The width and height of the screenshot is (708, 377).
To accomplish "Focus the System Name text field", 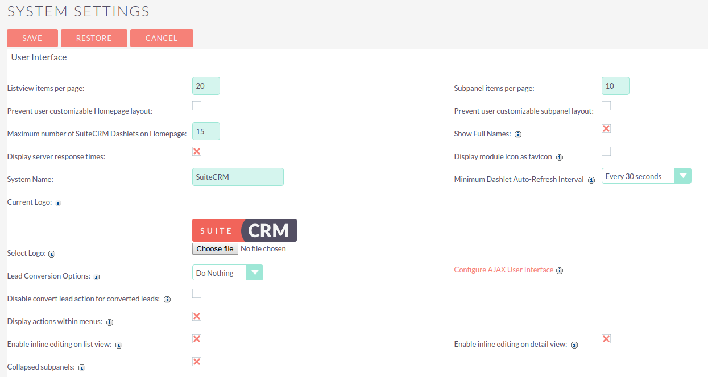I will pyautogui.click(x=238, y=177).
